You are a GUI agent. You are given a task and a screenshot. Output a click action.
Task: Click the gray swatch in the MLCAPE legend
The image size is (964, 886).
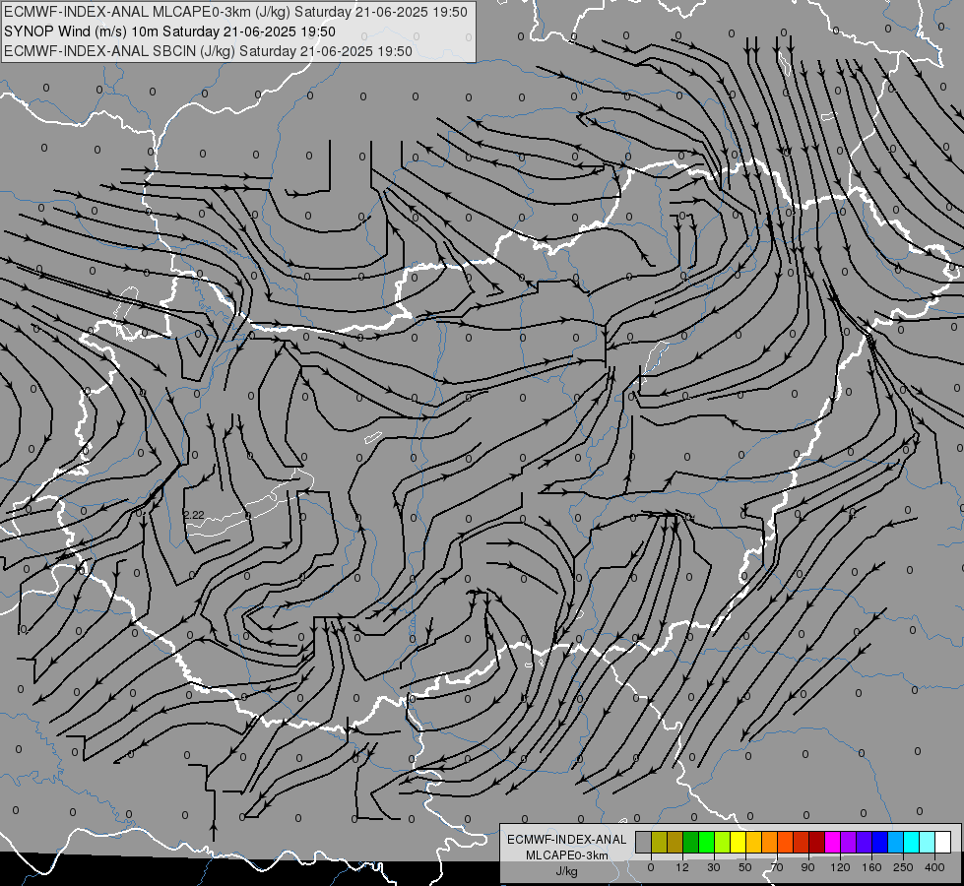coord(644,842)
